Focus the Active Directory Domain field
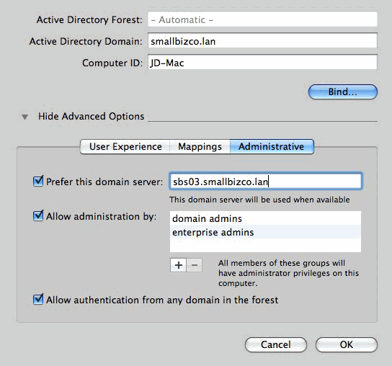The width and height of the screenshot is (392, 366). point(262,40)
